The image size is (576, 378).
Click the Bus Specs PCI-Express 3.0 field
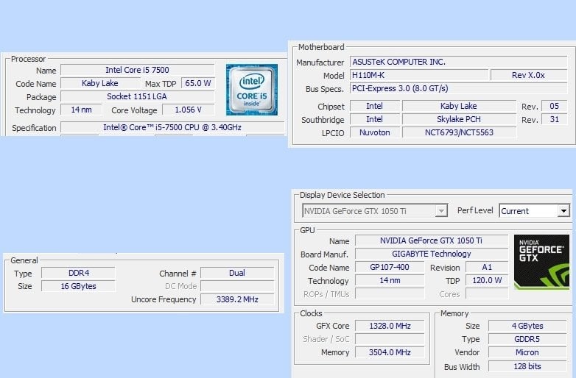coord(458,88)
